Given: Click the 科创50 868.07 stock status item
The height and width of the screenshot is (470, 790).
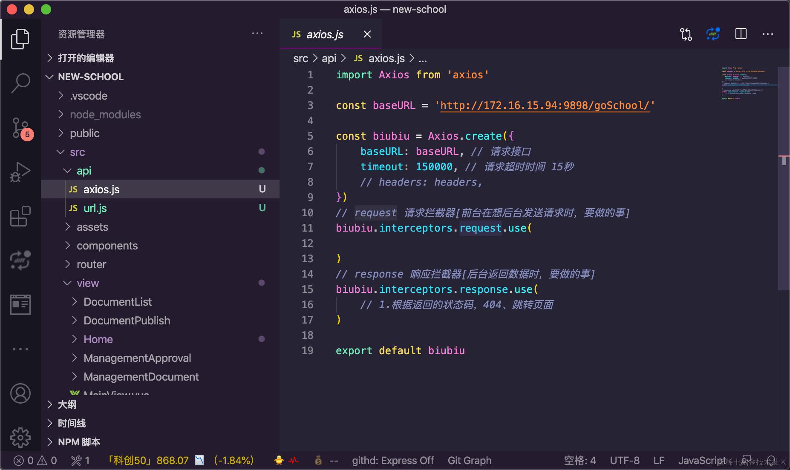Looking at the screenshot, I should click(x=147, y=461).
